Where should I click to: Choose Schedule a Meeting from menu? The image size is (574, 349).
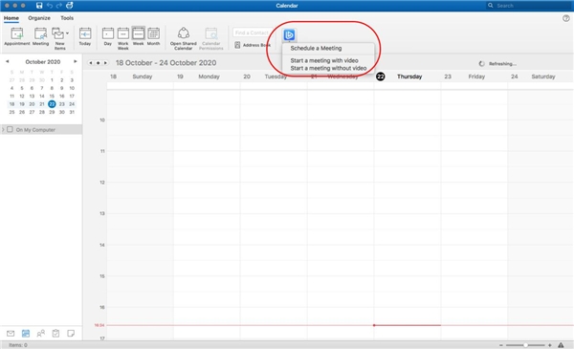point(316,49)
